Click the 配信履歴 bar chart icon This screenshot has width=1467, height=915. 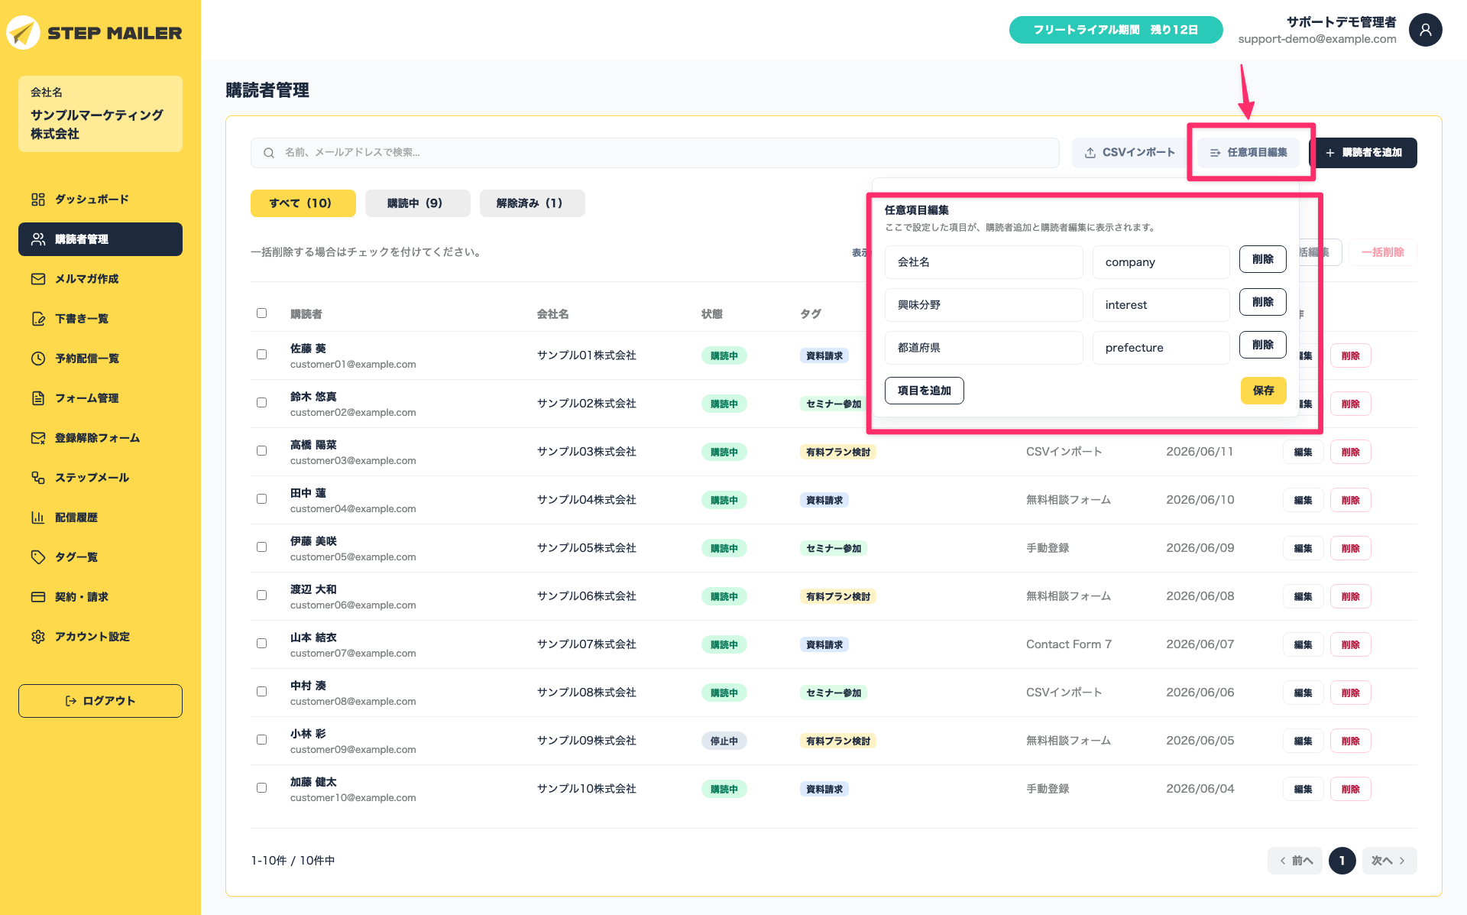[x=38, y=518]
